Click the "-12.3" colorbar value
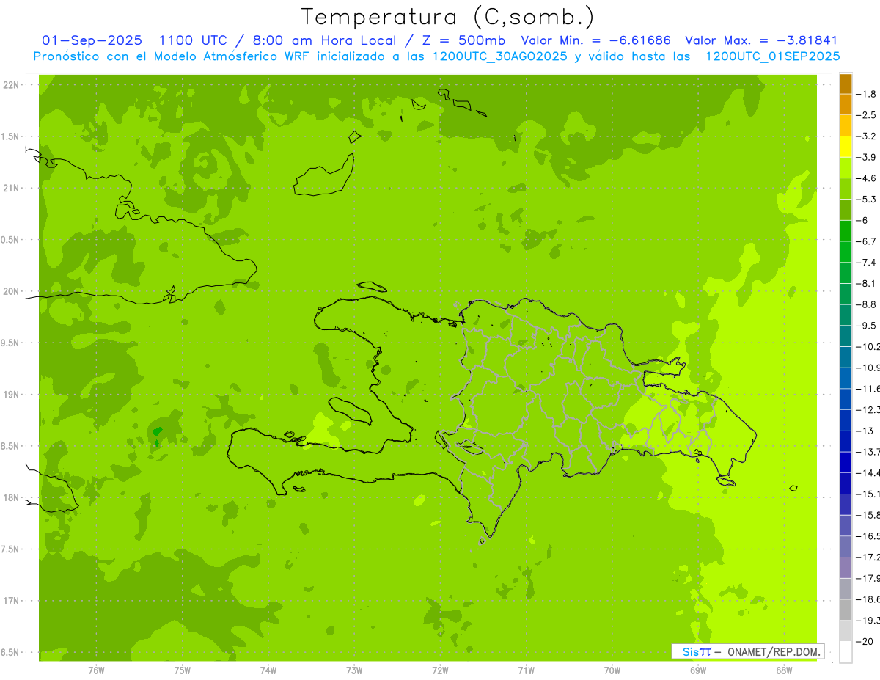Viewport: 880px width, 680px height. (x=868, y=409)
